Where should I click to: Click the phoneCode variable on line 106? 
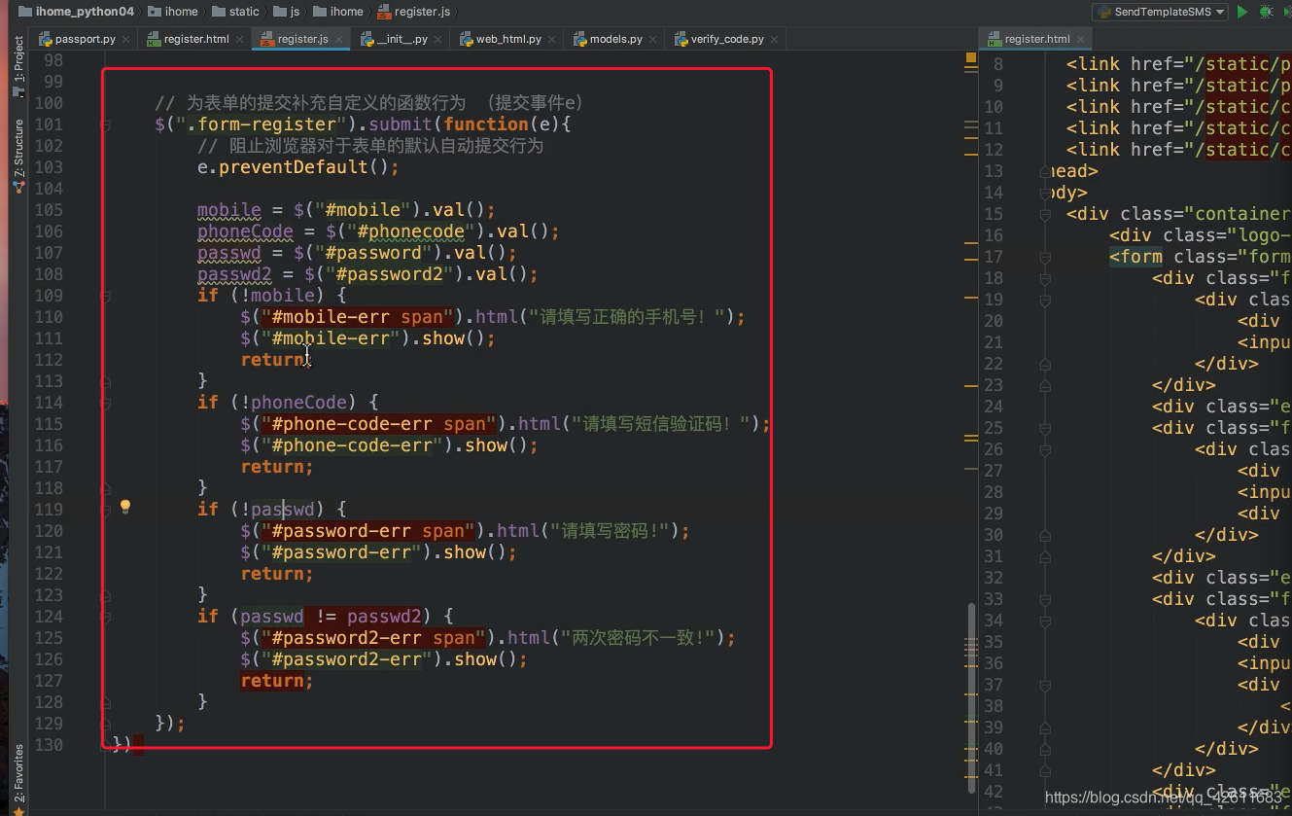click(x=245, y=231)
